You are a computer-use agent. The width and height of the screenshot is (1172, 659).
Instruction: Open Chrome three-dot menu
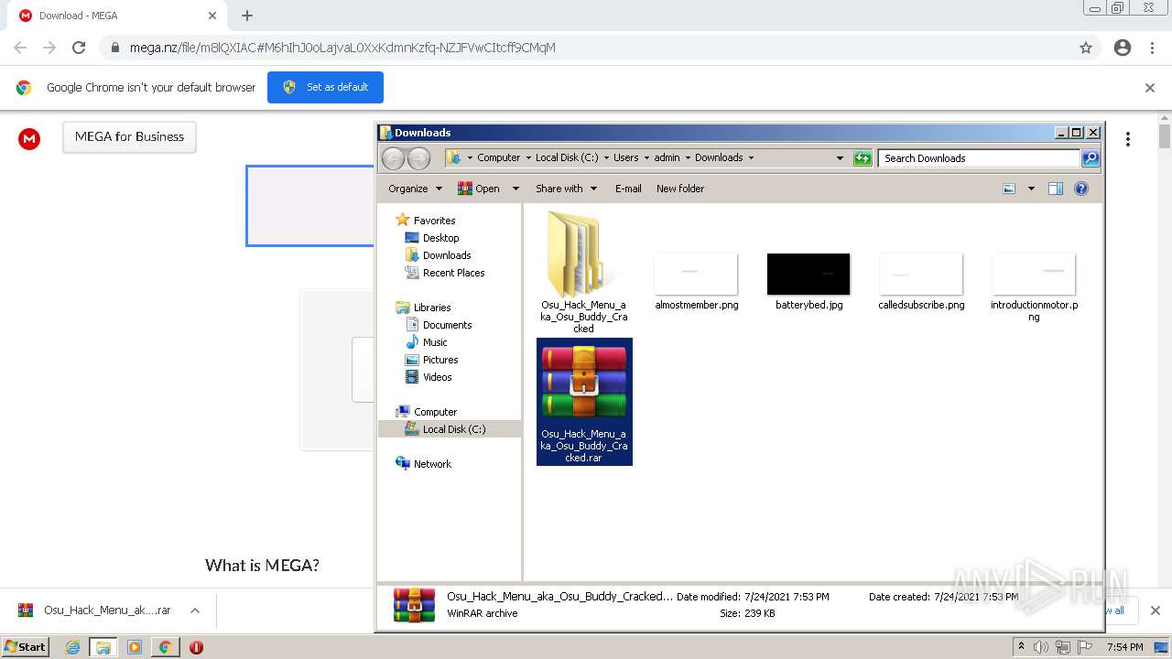pos(1153,48)
